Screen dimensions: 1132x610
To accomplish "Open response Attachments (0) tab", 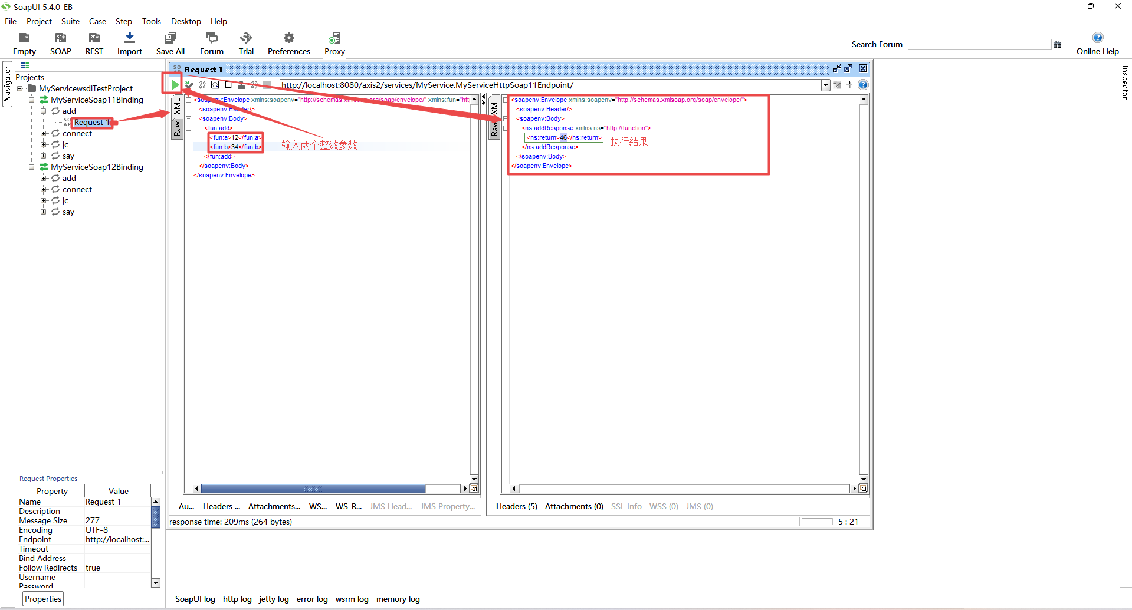I will pos(574,506).
